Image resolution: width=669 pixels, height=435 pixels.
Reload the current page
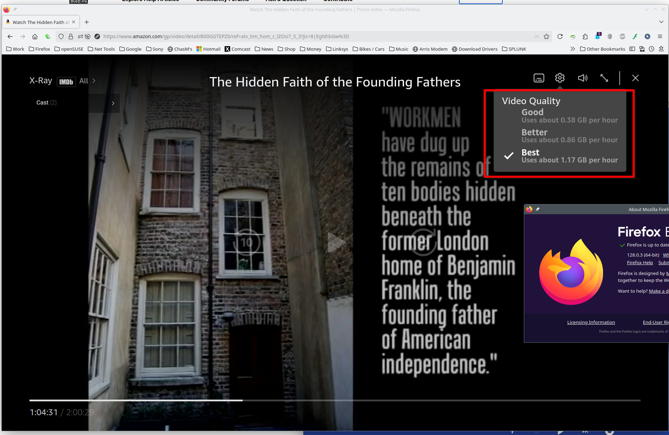coord(560,36)
